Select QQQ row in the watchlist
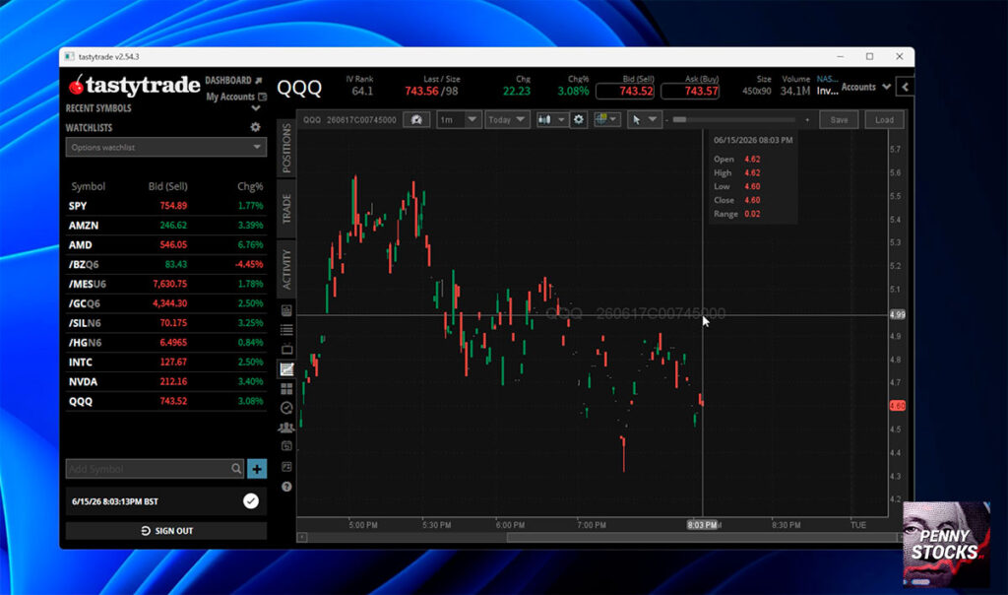The image size is (1008, 595). pos(165,401)
